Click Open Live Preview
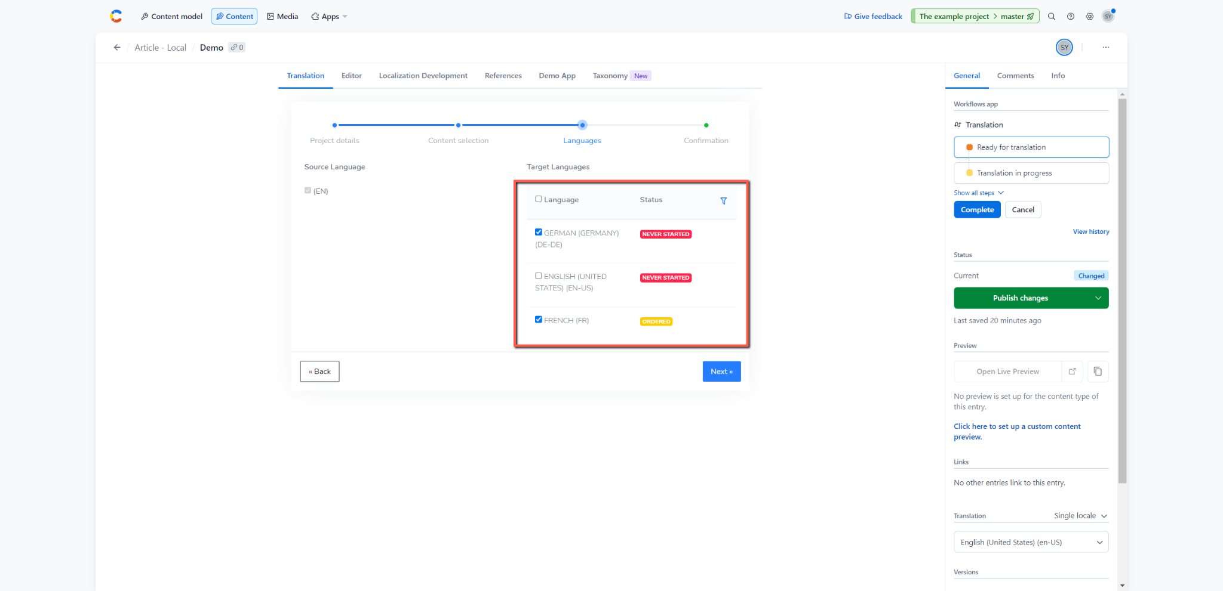 [x=1007, y=372]
